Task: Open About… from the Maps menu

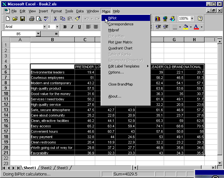Action: coord(126,96)
